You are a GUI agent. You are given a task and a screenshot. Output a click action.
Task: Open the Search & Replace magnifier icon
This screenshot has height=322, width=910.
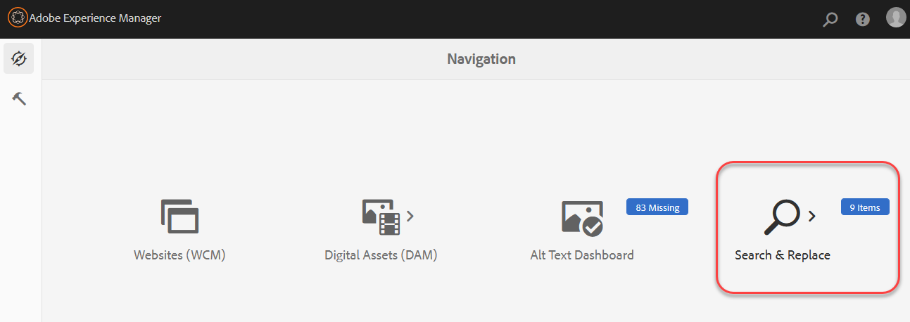pos(782,217)
